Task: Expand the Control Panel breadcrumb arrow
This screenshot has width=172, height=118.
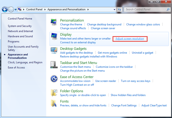Action: pos(46,10)
